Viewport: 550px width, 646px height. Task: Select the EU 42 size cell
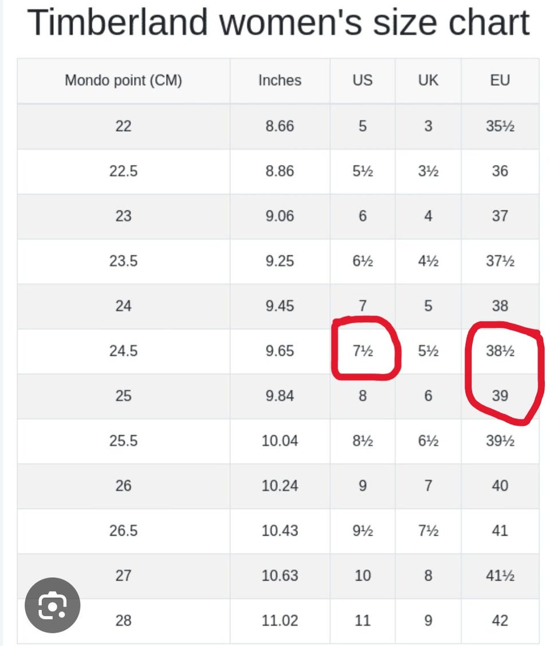tap(500, 620)
